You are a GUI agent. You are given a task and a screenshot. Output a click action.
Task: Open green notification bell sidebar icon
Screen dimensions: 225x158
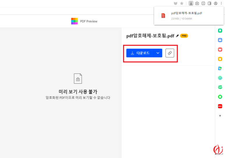220,31
